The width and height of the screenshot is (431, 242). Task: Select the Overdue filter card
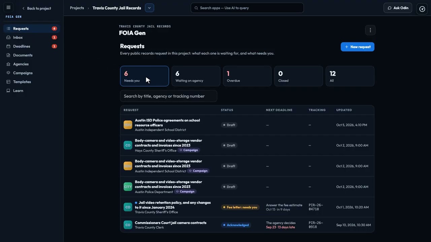coord(247,76)
